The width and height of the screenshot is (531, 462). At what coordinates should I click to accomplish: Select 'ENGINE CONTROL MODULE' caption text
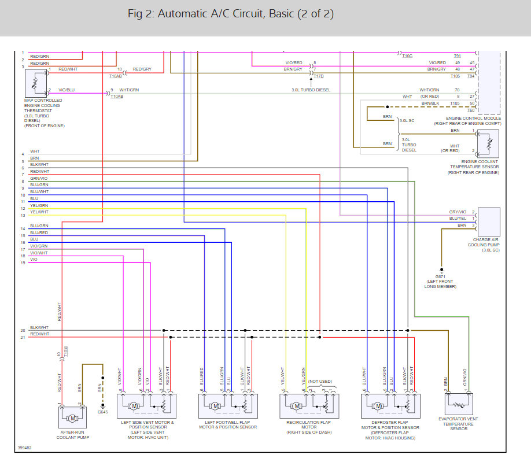pyautogui.click(x=473, y=118)
